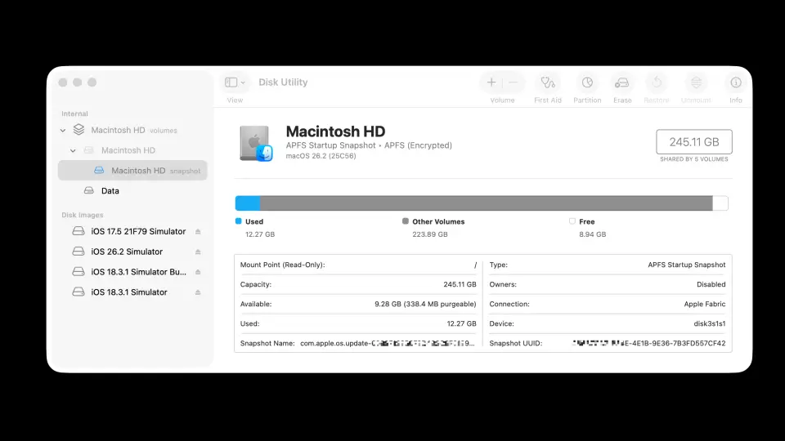Open the sidebar View toggle
Image resolution: width=785 pixels, height=441 pixels.
click(x=231, y=82)
